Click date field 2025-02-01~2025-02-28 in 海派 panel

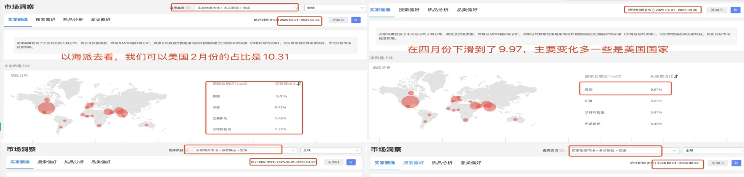click(x=300, y=20)
